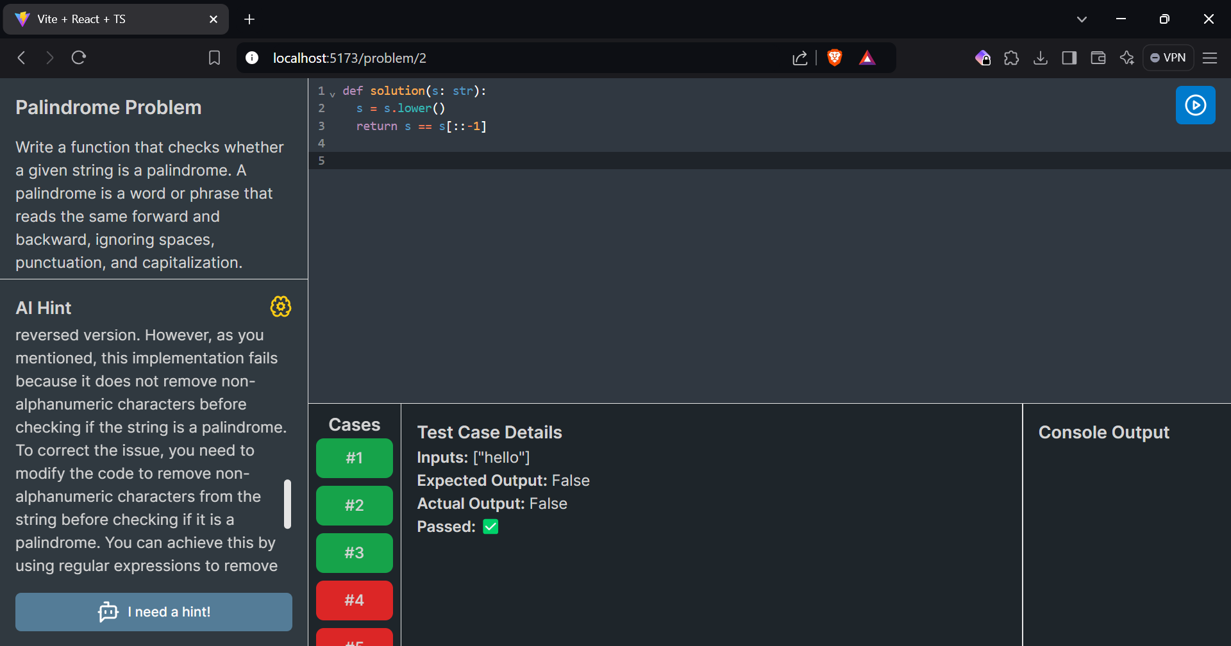The width and height of the screenshot is (1231, 646).
Task: Click the 'I need a hint!' button
Action: (154, 612)
